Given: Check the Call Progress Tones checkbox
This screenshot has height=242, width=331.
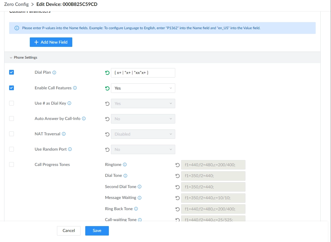Looking at the screenshot, I should click(12, 164).
